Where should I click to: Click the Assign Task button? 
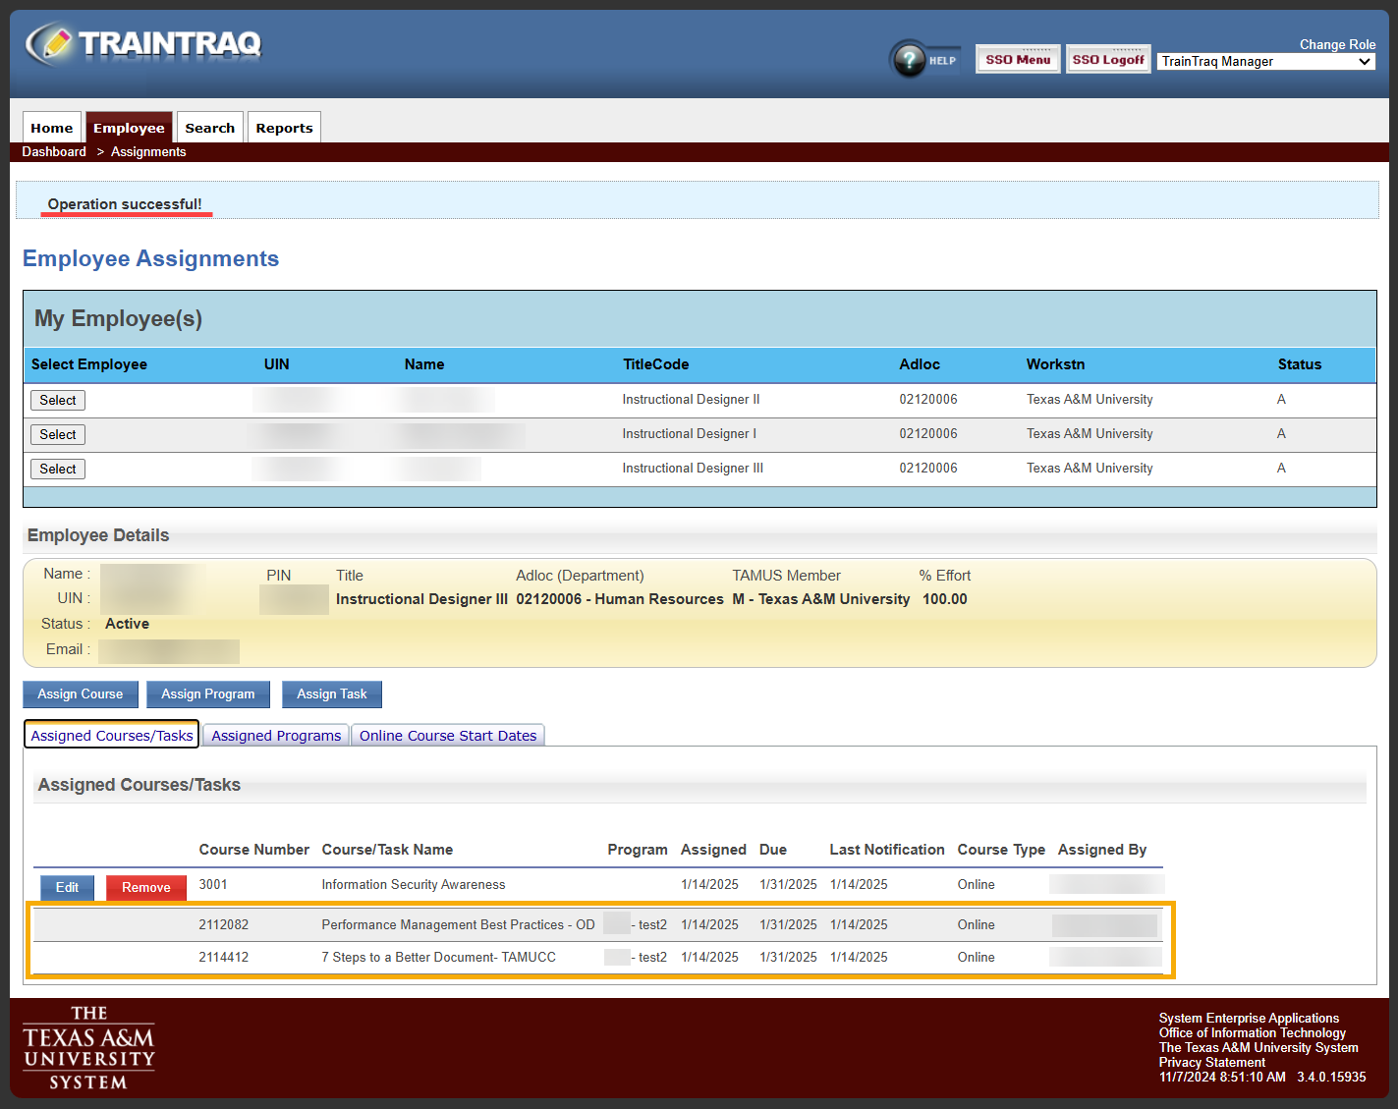(x=331, y=694)
